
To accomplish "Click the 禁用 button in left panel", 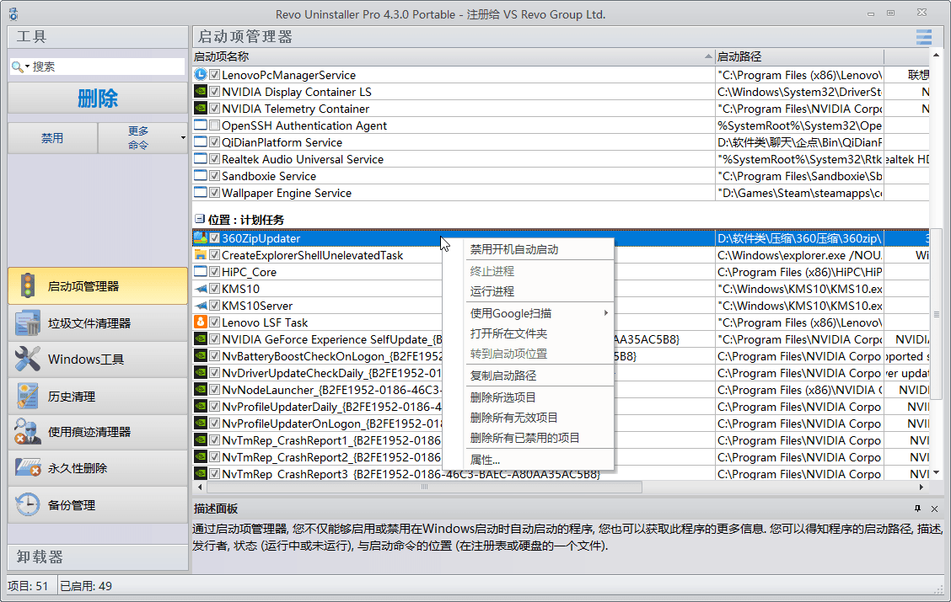I will pyautogui.click(x=52, y=138).
